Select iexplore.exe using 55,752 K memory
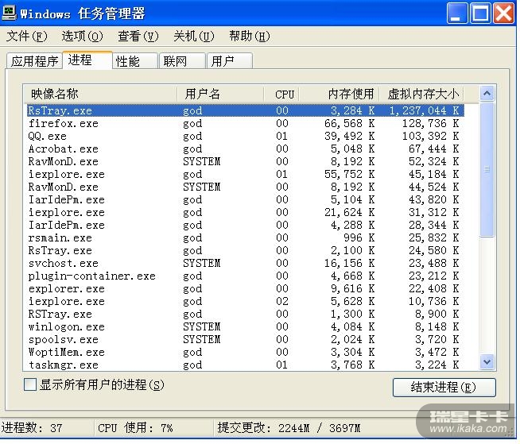 (245, 174)
